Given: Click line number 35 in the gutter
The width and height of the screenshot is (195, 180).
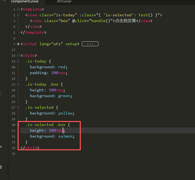Looking at the screenshot, I should [13, 153].
